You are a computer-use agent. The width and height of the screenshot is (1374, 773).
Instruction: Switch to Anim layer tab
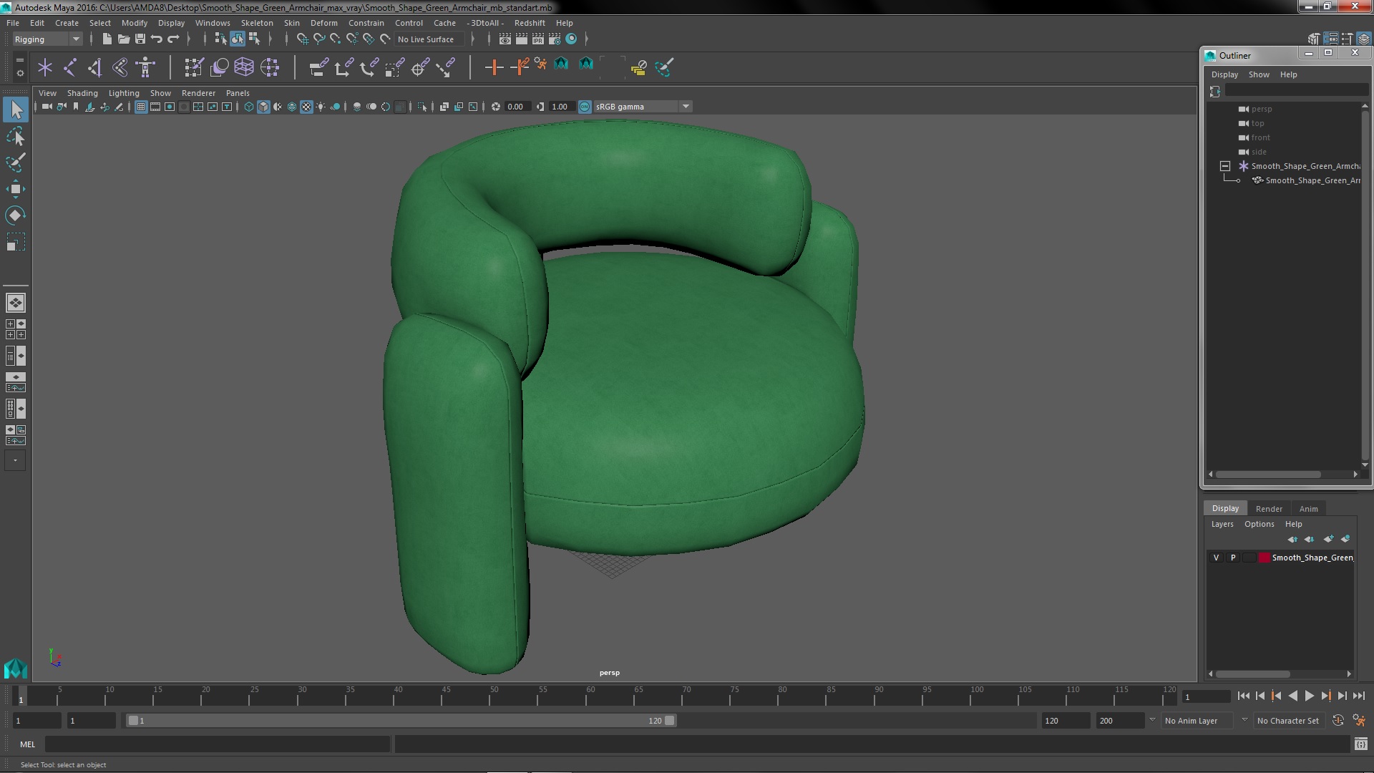coord(1308,509)
